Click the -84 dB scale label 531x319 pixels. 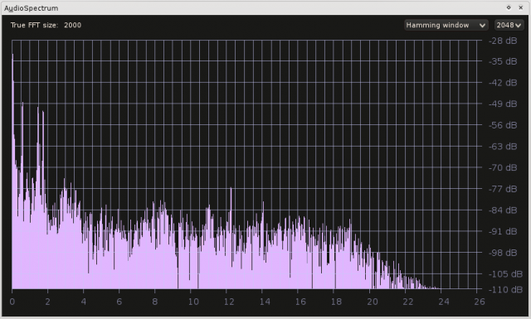pyautogui.click(x=503, y=210)
